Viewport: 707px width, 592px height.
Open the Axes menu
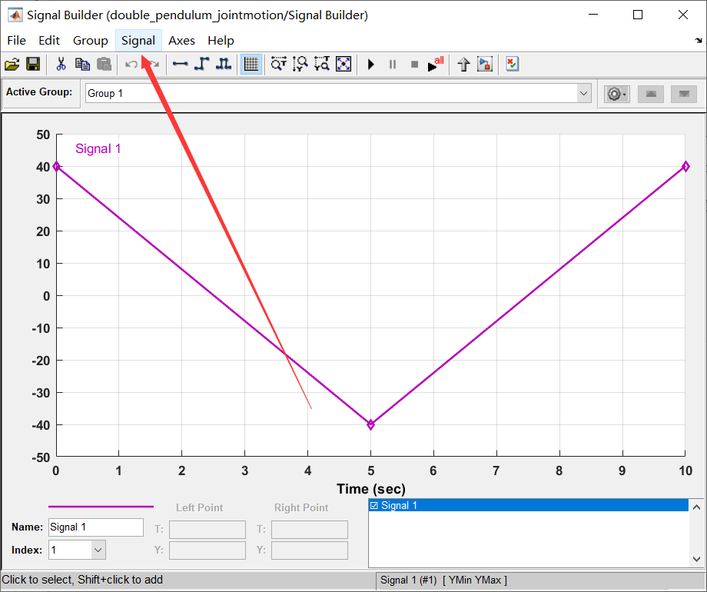(181, 41)
